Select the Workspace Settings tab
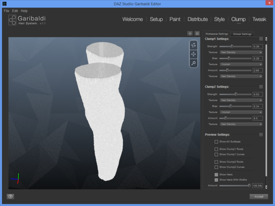 tap(217, 33)
